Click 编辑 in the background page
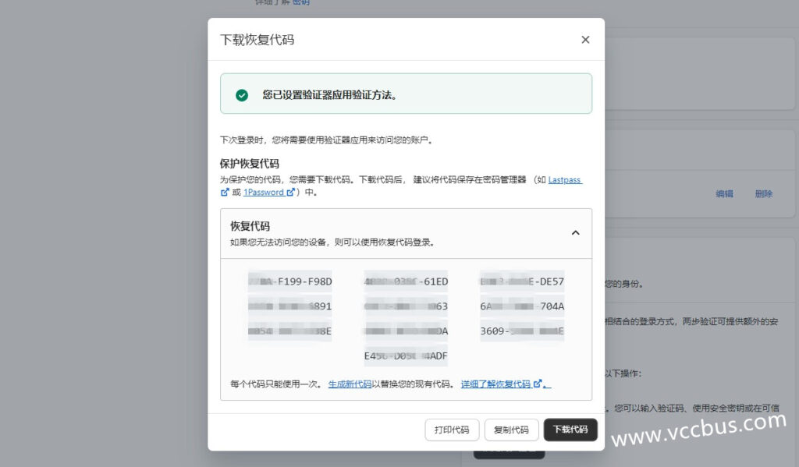Viewport: 799px width, 467px height. [x=724, y=194]
